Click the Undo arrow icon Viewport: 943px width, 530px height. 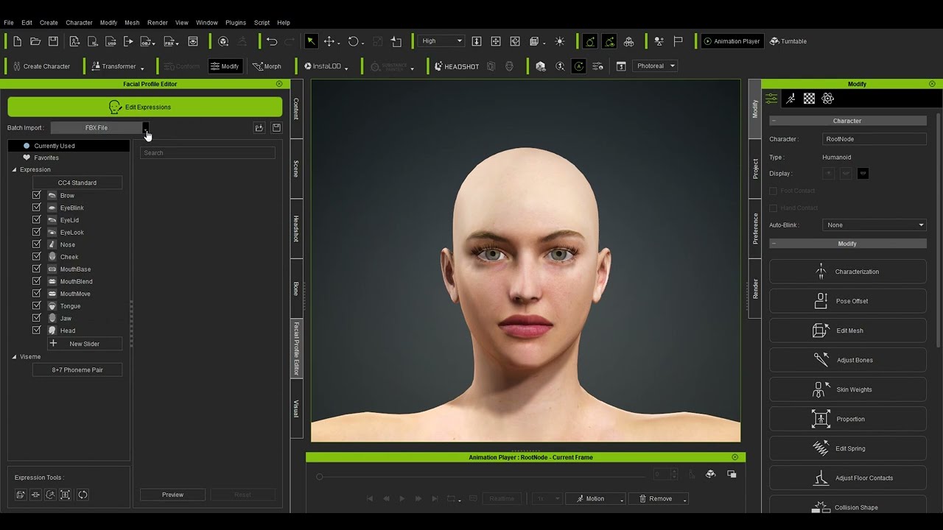pyautogui.click(x=272, y=41)
